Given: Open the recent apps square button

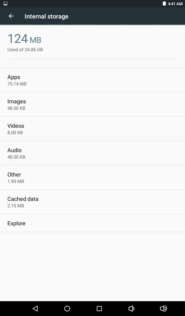Looking at the screenshot, I should pyautogui.click(x=99, y=308).
